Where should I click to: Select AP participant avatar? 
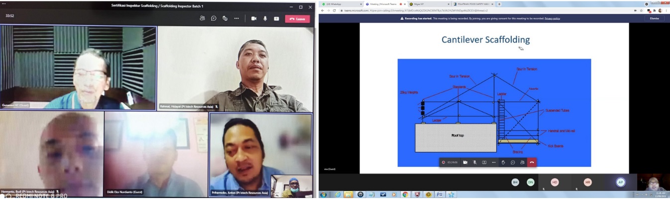coord(620,182)
